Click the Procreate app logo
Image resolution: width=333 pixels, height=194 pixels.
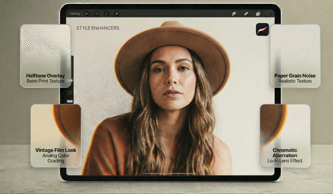tap(262, 29)
